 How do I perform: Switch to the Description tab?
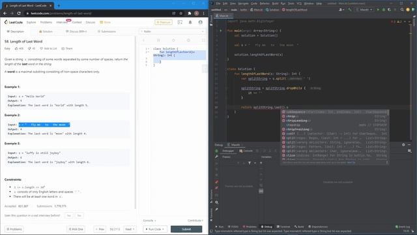[x=16, y=31]
